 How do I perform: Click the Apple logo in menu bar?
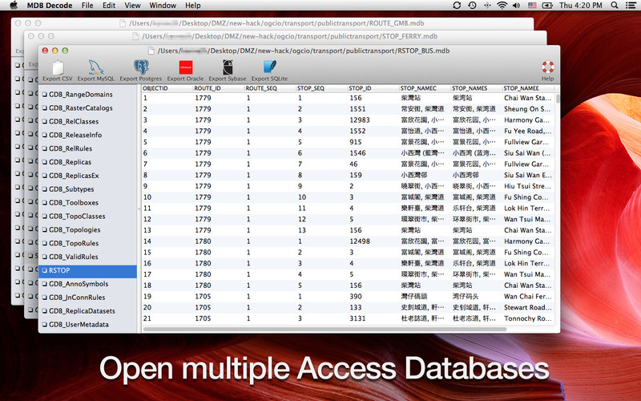tap(14, 6)
